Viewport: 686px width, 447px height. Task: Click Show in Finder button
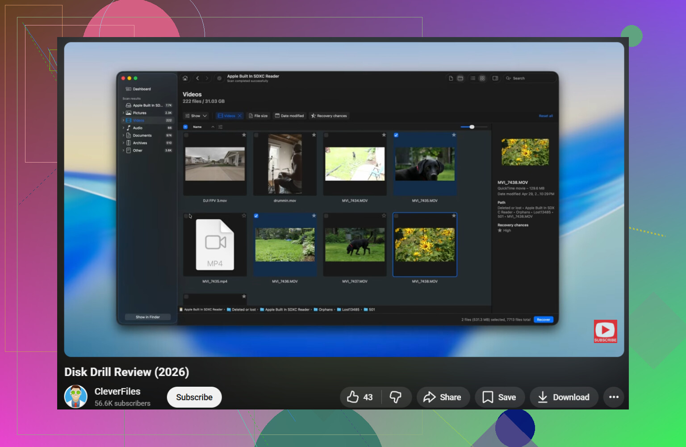(148, 317)
